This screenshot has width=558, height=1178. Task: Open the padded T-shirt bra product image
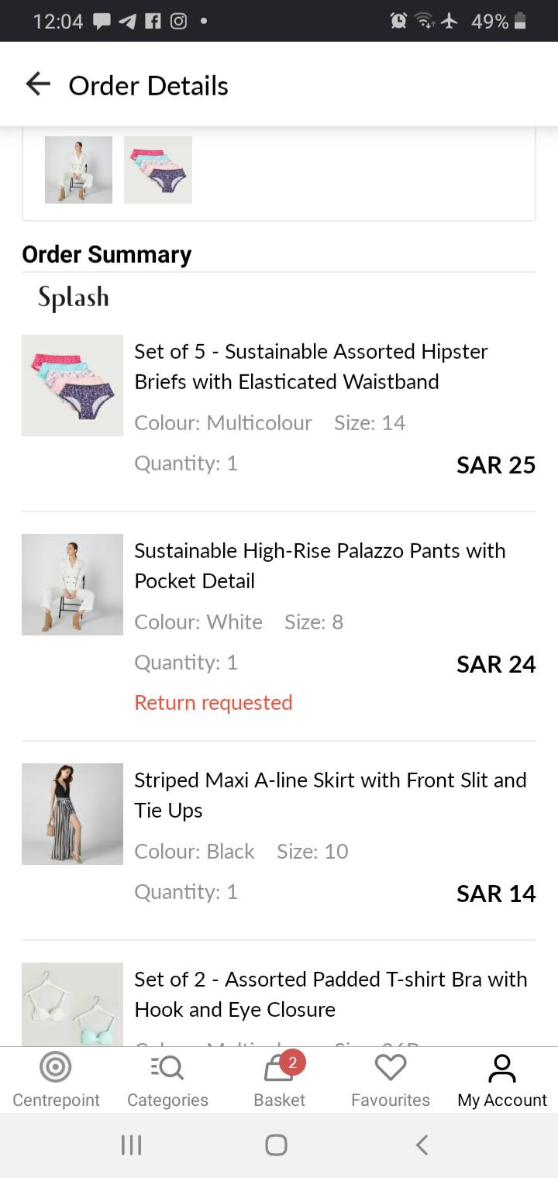tap(72, 1004)
